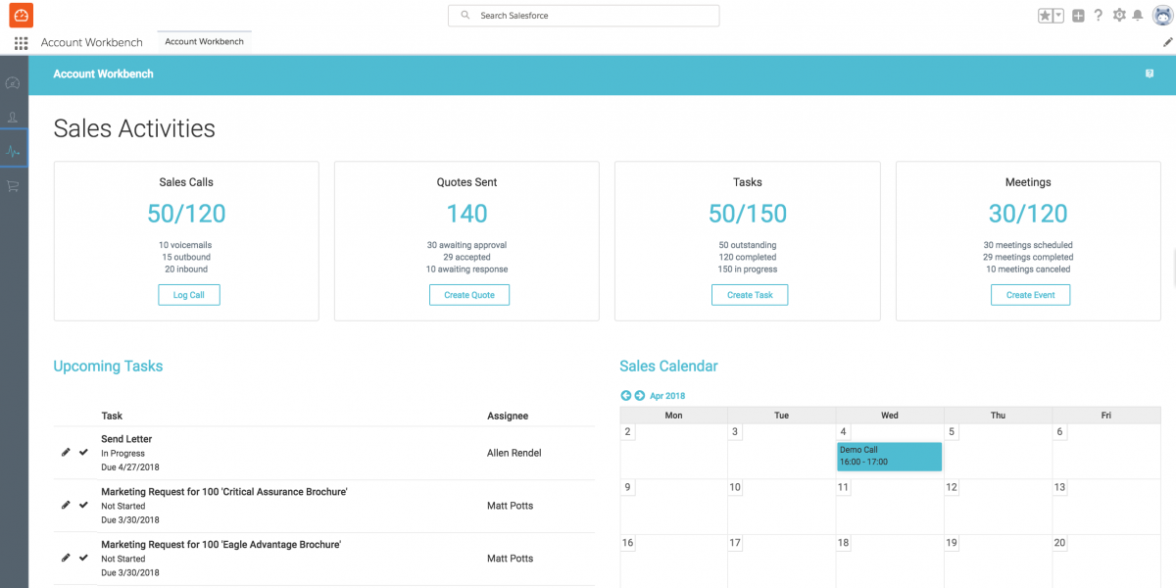This screenshot has width=1176, height=588.
Task: Edit the Eagle Advantage Brochure task
Action: (66, 558)
